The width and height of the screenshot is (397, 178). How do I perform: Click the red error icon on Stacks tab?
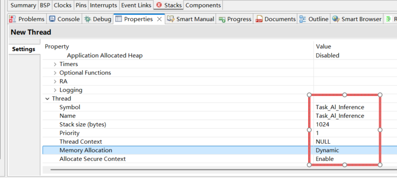[159, 5]
